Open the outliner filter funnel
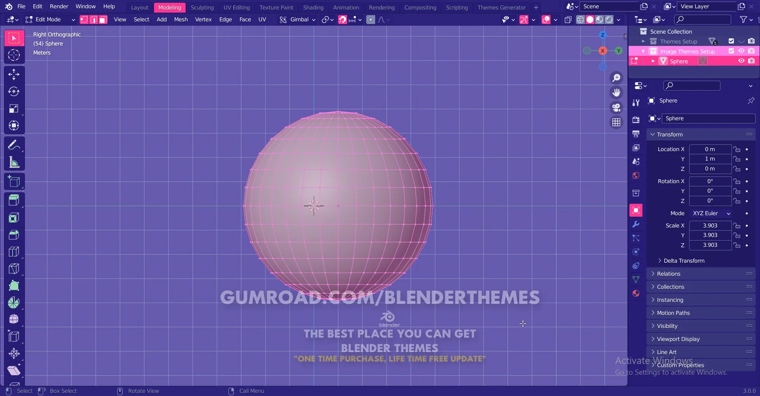This screenshot has height=396, width=760. (x=743, y=19)
